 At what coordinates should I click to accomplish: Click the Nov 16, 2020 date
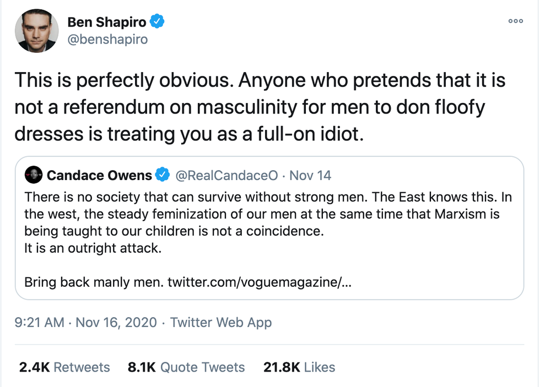[x=116, y=322]
